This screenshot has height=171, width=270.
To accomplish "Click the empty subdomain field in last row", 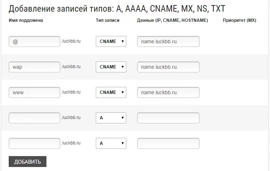I will [34, 143].
